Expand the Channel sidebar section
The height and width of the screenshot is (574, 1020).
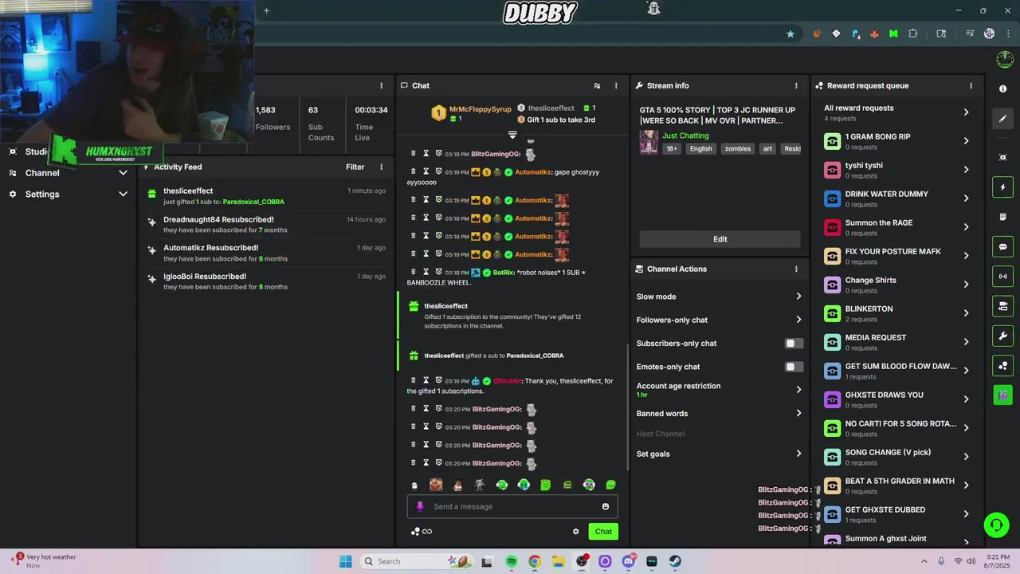(69, 173)
